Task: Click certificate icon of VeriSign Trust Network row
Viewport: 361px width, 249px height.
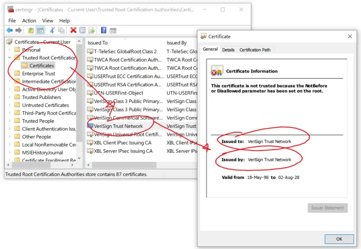Action: click(90, 126)
